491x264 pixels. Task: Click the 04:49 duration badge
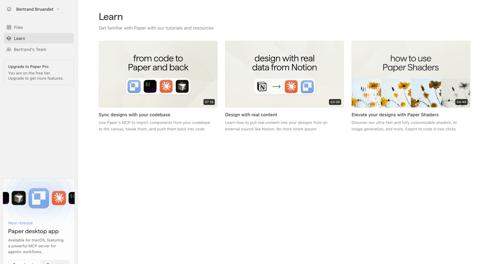pos(461,102)
